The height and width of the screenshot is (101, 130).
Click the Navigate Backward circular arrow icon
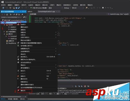tap(3, 8)
